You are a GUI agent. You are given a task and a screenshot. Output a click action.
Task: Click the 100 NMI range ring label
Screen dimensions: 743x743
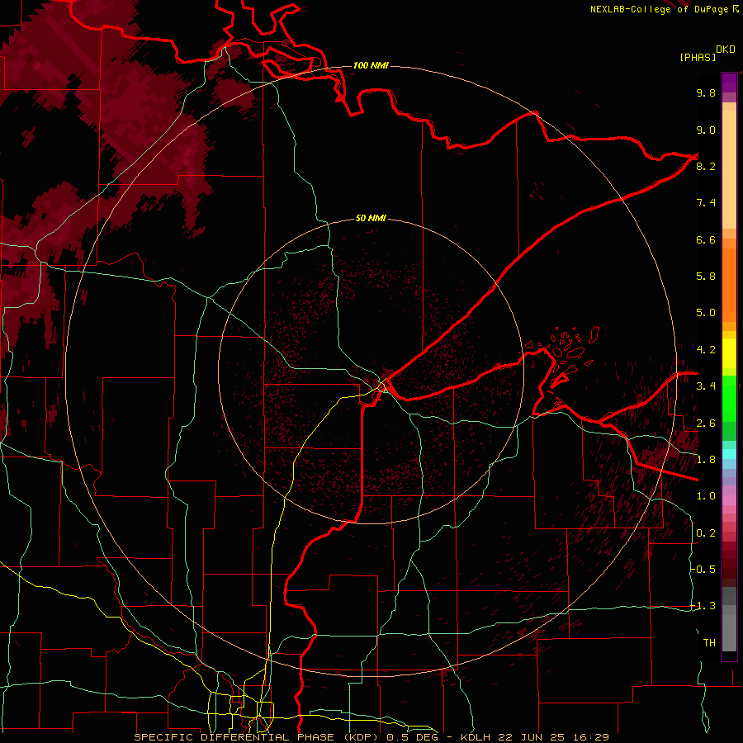(371, 65)
